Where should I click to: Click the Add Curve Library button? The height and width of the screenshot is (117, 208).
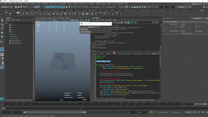86,32
